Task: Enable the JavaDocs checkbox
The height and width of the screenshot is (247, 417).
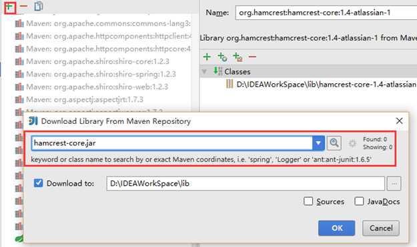Action: (x=359, y=201)
